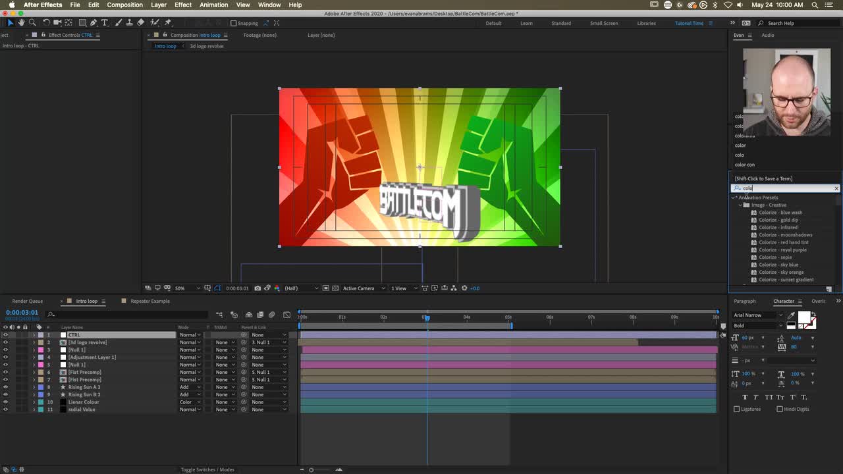Clear the effects search field

(836, 188)
